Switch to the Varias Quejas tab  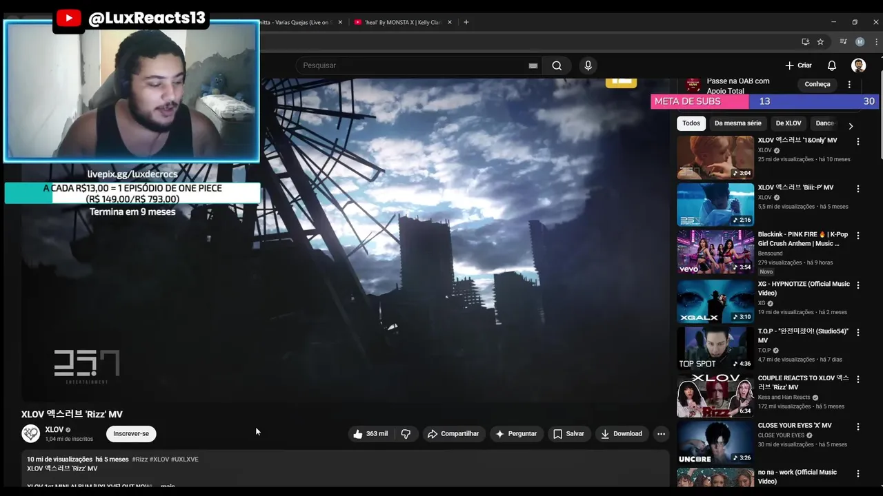[x=297, y=22]
